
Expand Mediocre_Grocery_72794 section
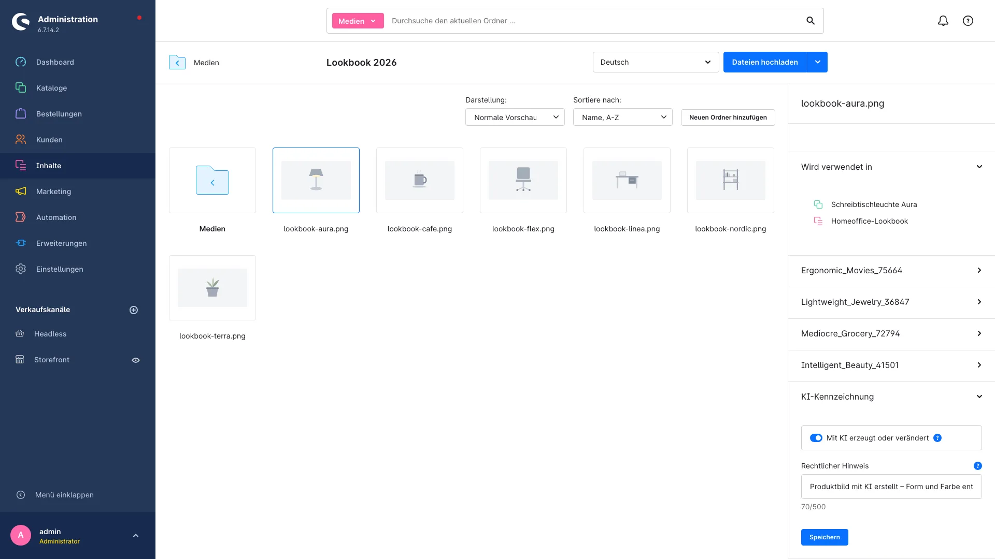point(891,334)
